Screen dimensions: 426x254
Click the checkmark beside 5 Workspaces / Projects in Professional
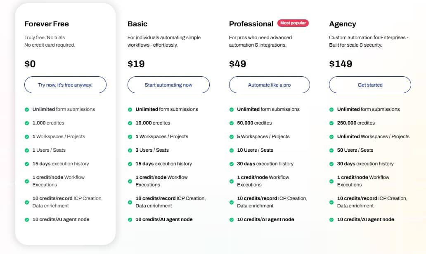pyautogui.click(x=231, y=136)
